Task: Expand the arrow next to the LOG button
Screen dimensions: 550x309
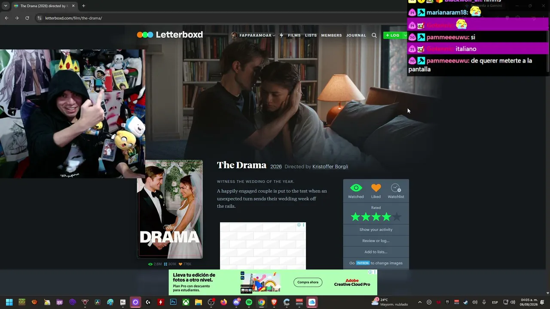Action: [405, 35]
